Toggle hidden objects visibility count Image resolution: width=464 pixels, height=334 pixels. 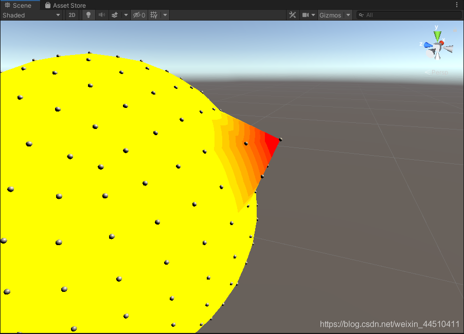[x=139, y=15]
